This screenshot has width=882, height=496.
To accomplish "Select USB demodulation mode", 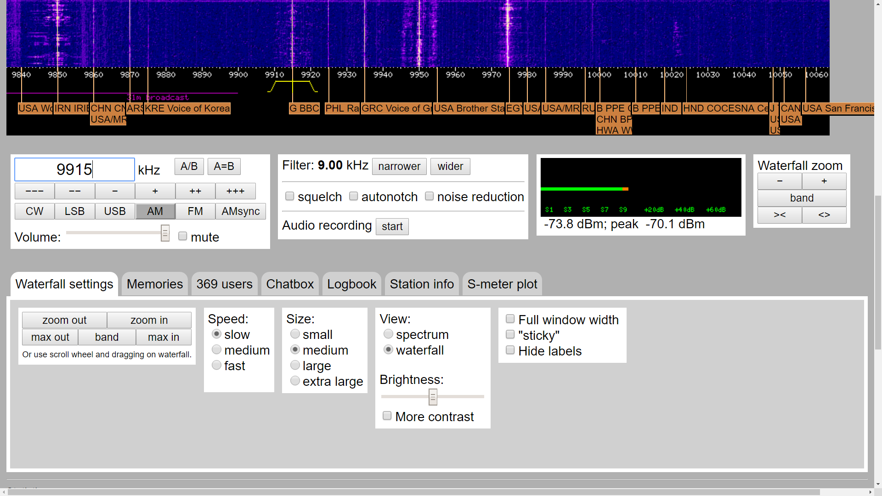I will click(x=115, y=211).
